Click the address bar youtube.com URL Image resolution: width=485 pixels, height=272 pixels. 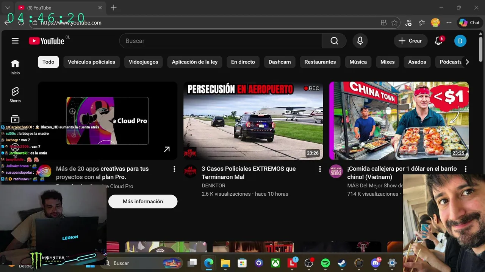[71, 23]
